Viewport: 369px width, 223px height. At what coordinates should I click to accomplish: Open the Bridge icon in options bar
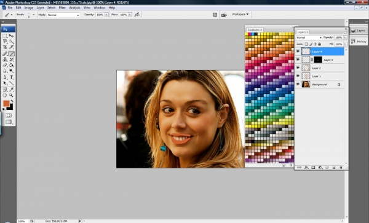tap(224, 15)
